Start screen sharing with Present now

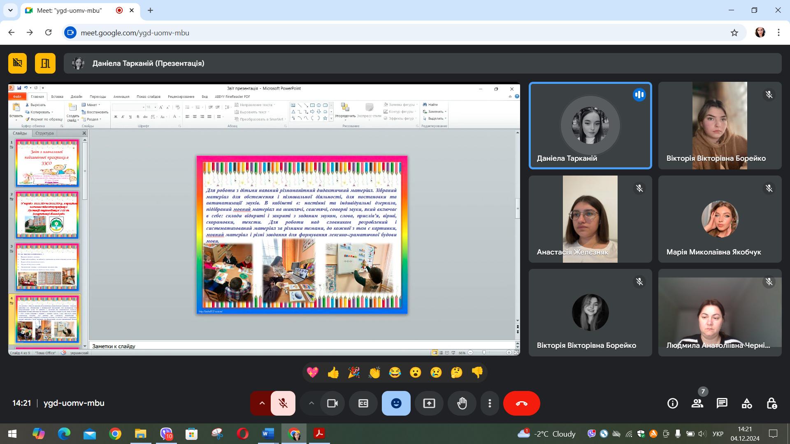click(x=429, y=403)
